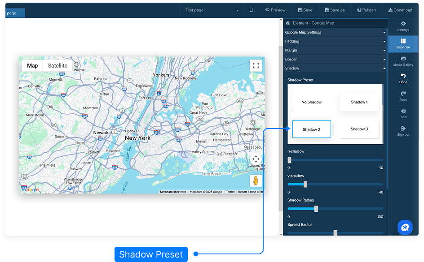
Task: Toggle mobile device view icon
Action: tap(251, 10)
